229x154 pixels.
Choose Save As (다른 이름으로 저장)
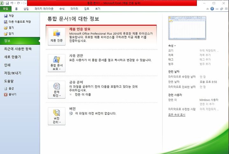[x=17, y=22]
